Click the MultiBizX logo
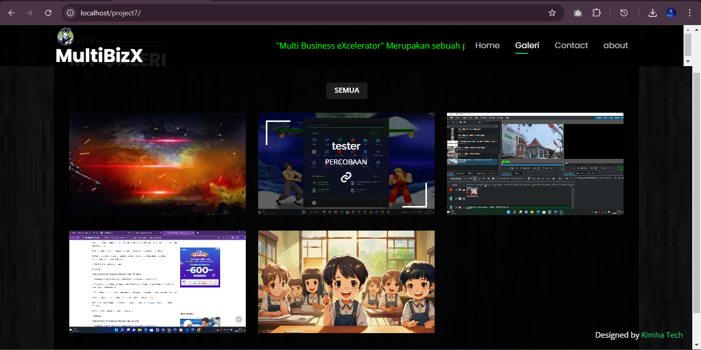Image resolution: width=701 pixels, height=350 pixels. [99, 55]
